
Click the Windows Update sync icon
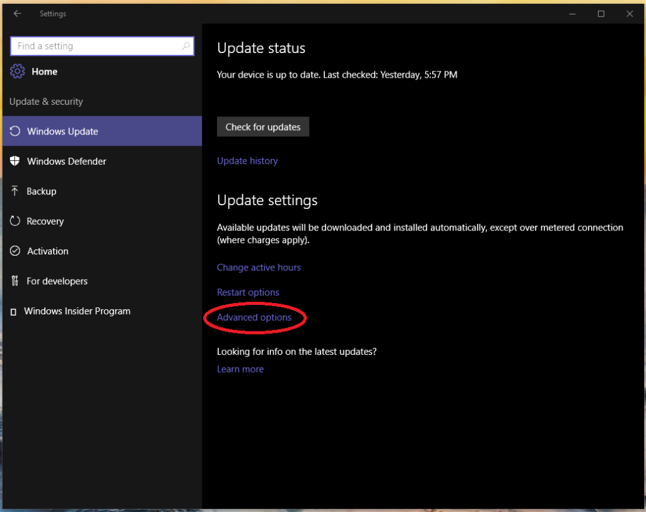pos(15,131)
